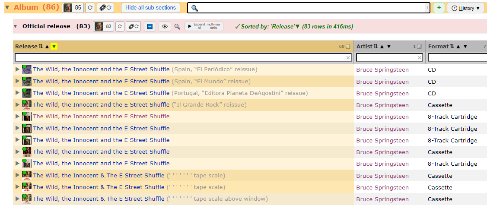Click the link-and-refresh icon in the Album header

(105, 8)
